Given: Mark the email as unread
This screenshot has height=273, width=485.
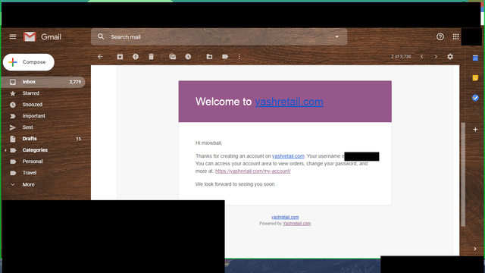Looking at the screenshot, I should tap(172, 57).
